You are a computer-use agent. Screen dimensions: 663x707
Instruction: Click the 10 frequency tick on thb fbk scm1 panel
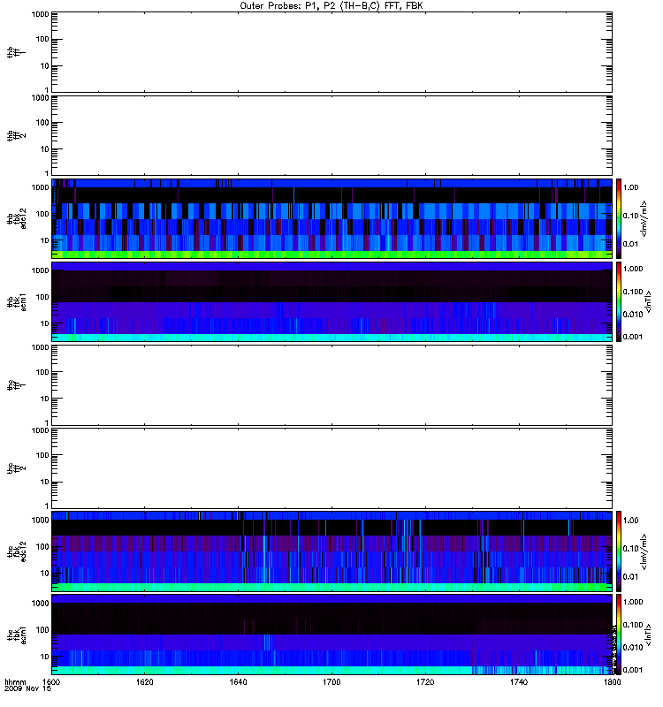click(45, 323)
